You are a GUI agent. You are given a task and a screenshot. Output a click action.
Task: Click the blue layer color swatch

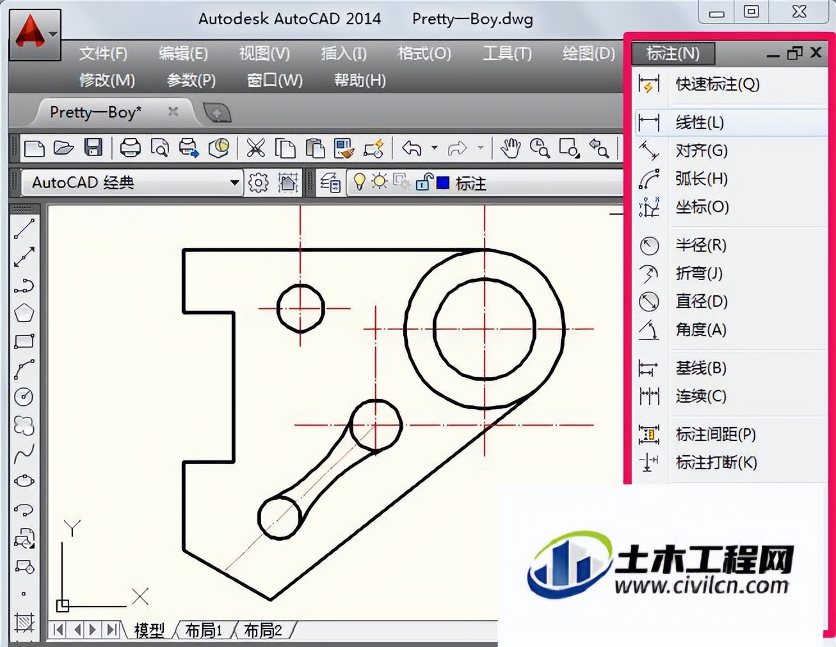point(443,183)
